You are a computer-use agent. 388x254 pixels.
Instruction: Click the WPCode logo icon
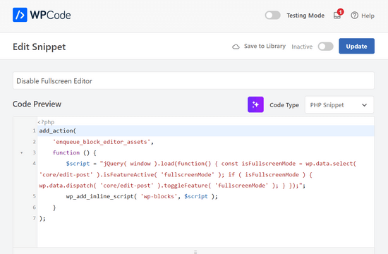click(20, 15)
